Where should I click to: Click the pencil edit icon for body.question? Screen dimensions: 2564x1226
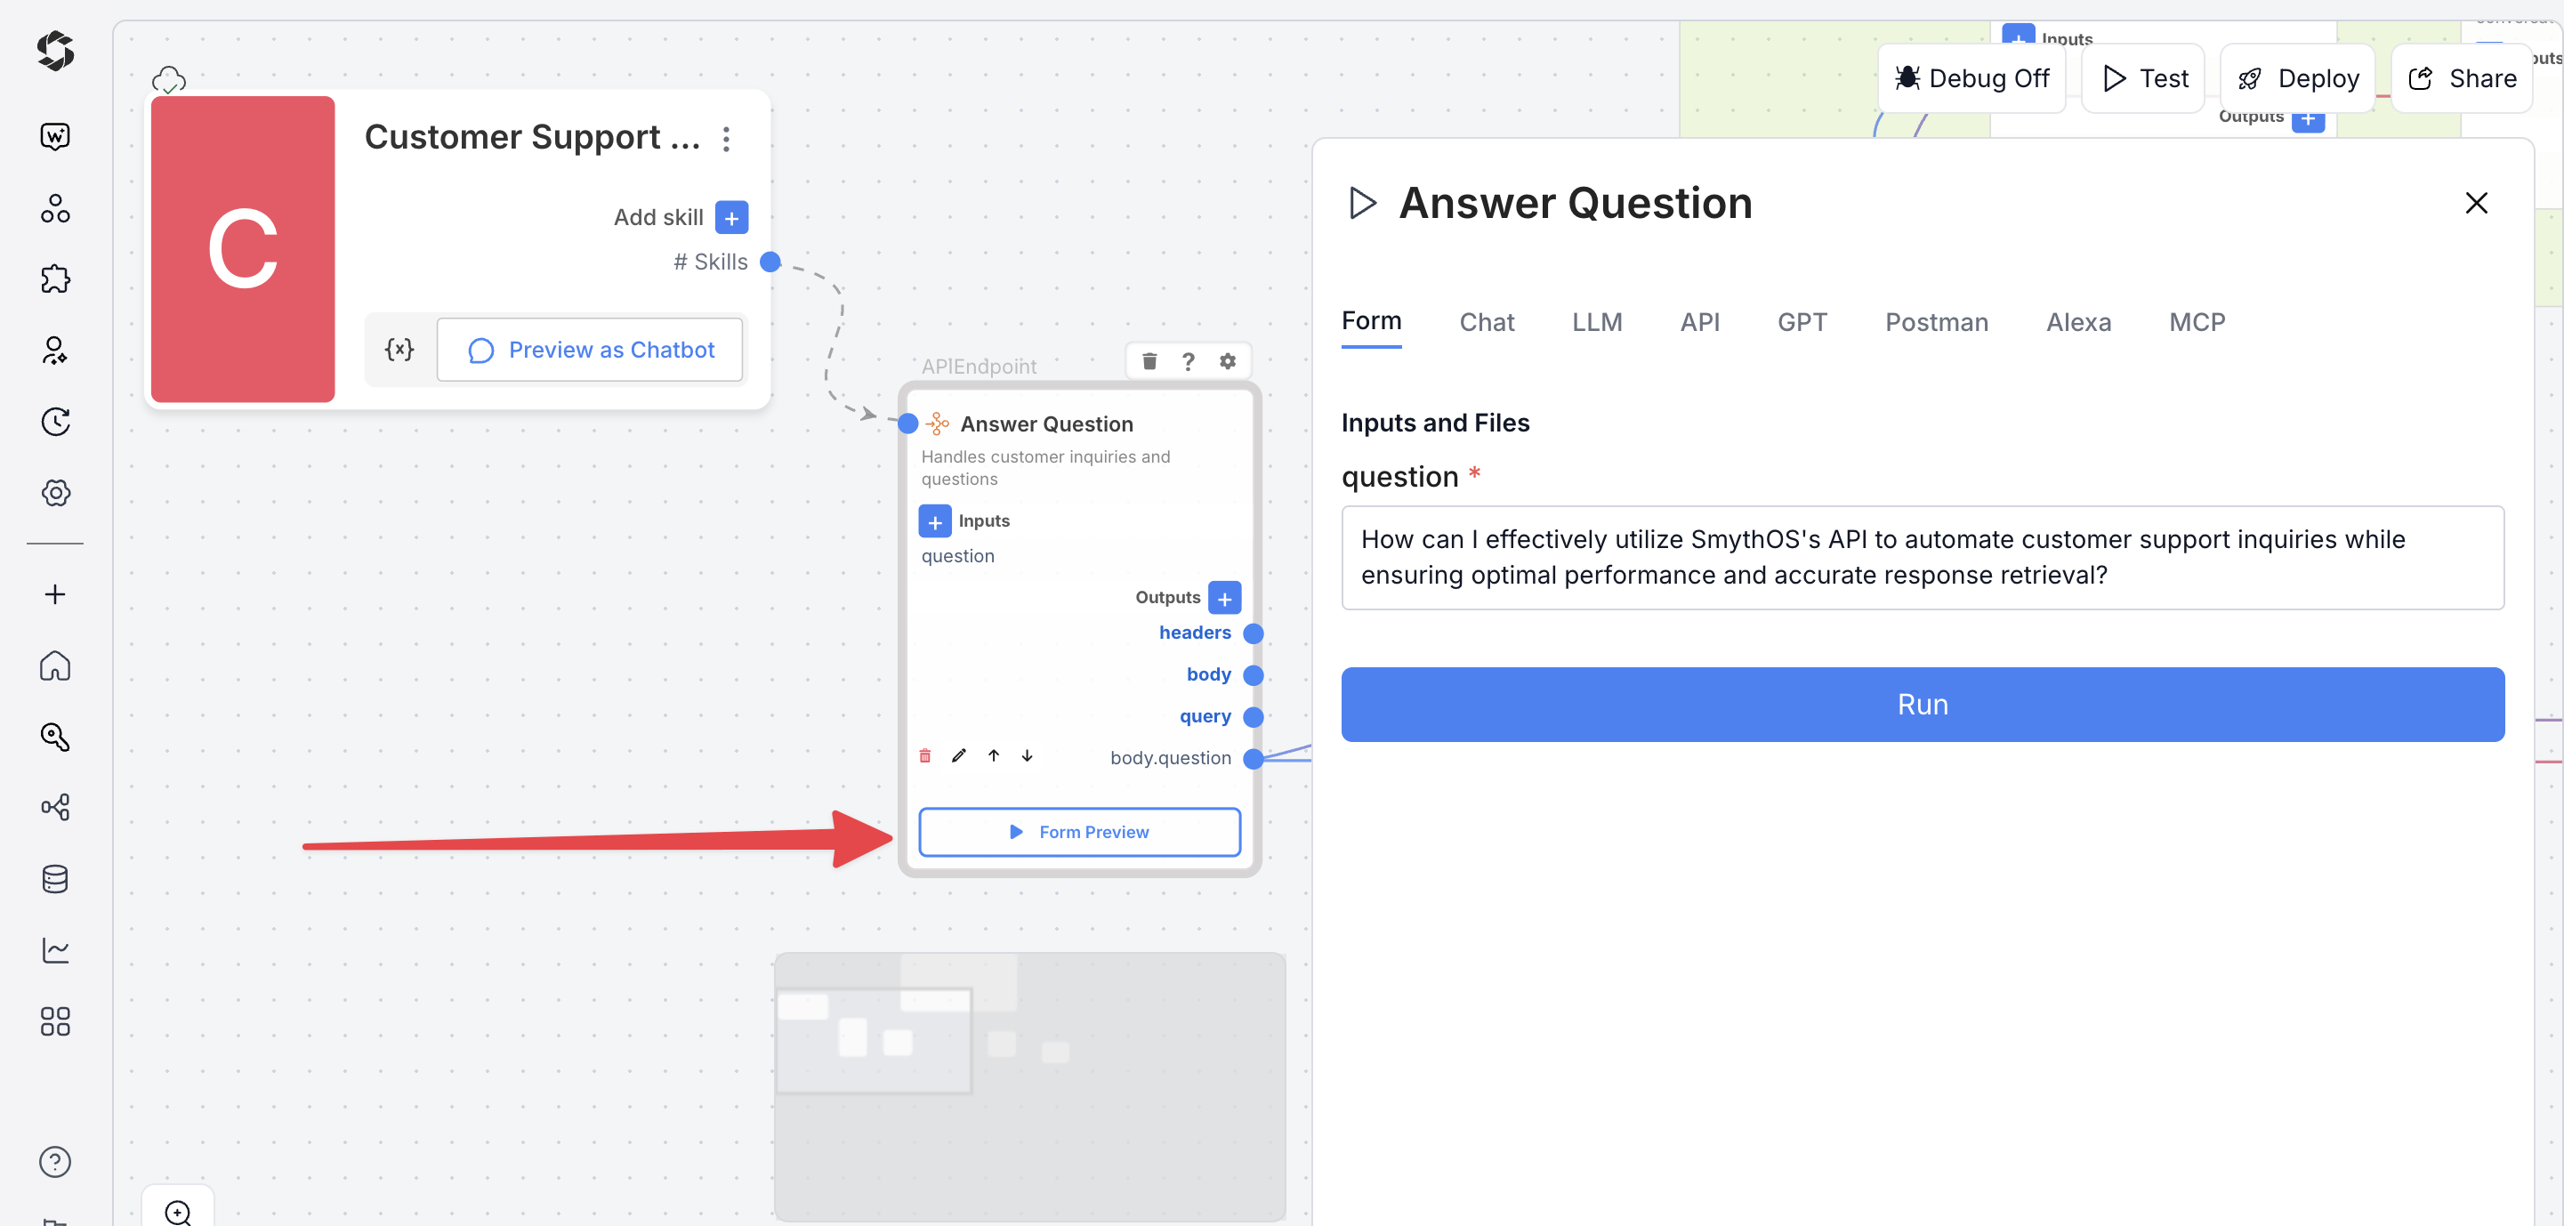click(958, 756)
